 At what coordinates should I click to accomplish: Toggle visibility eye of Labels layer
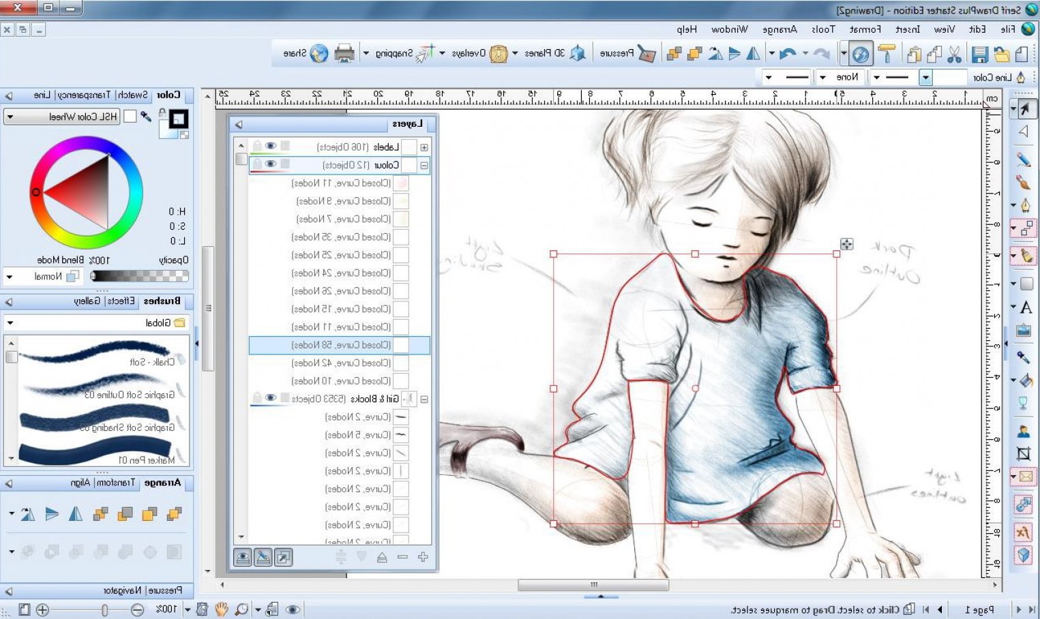(271, 147)
